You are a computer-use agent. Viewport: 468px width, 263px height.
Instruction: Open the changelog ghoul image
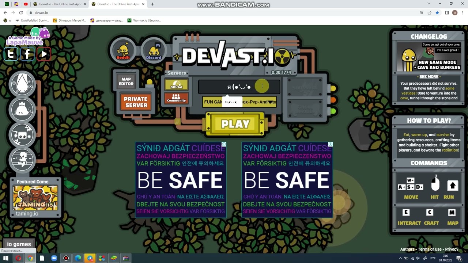[429, 57]
